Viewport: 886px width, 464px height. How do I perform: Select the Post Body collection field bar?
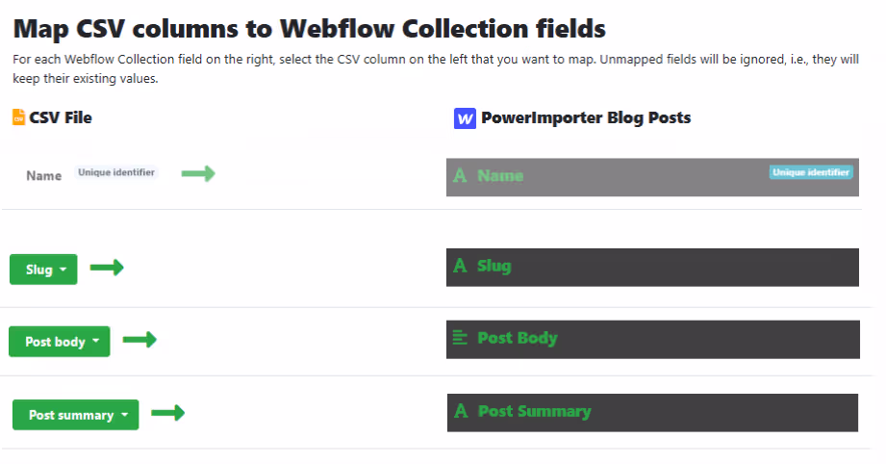(x=653, y=340)
